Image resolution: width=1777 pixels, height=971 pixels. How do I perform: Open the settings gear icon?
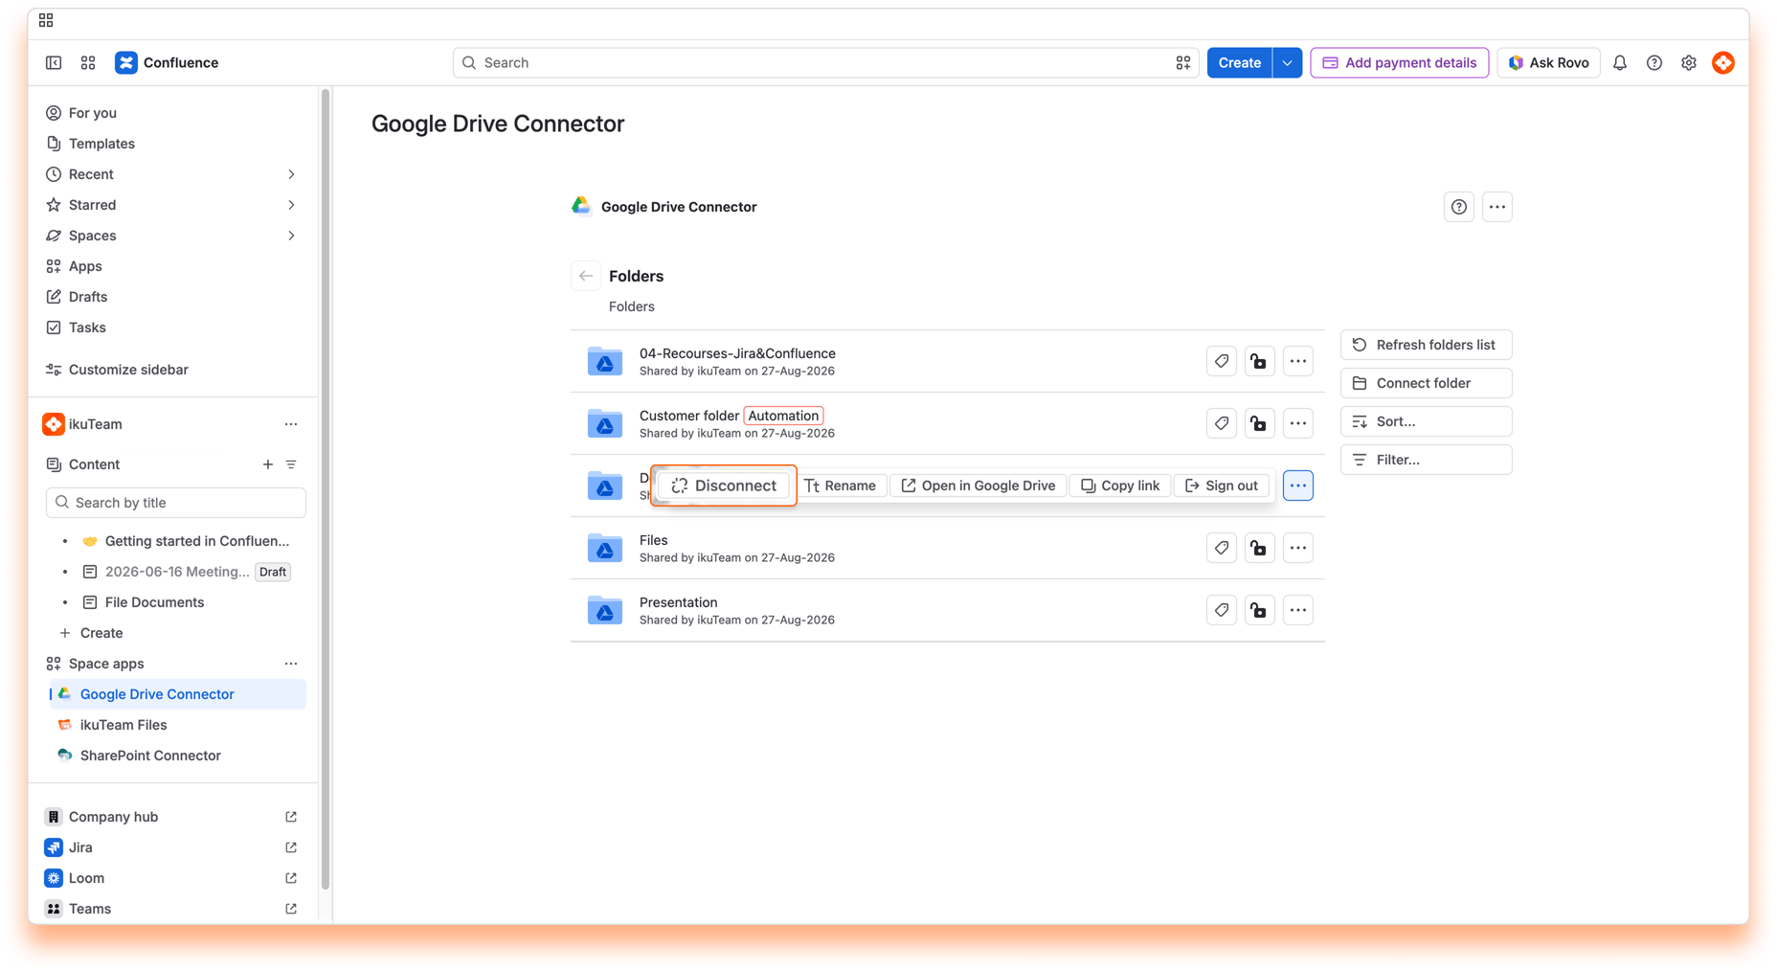pyautogui.click(x=1689, y=62)
